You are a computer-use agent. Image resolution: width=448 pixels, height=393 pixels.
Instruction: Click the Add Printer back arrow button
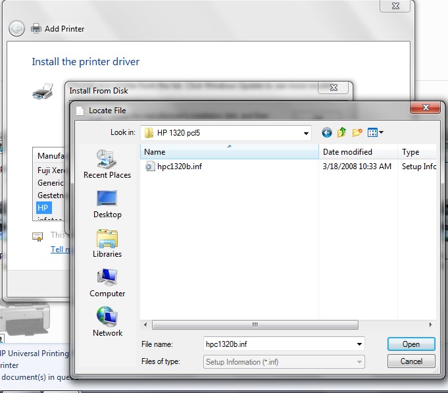(16, 29)
